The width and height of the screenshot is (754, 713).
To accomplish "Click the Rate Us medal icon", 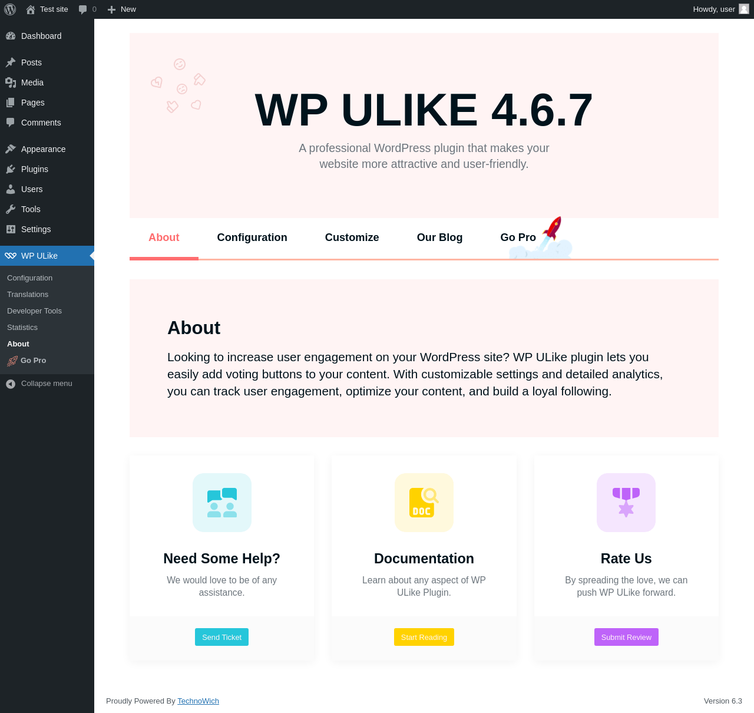I will pos(626,503).
